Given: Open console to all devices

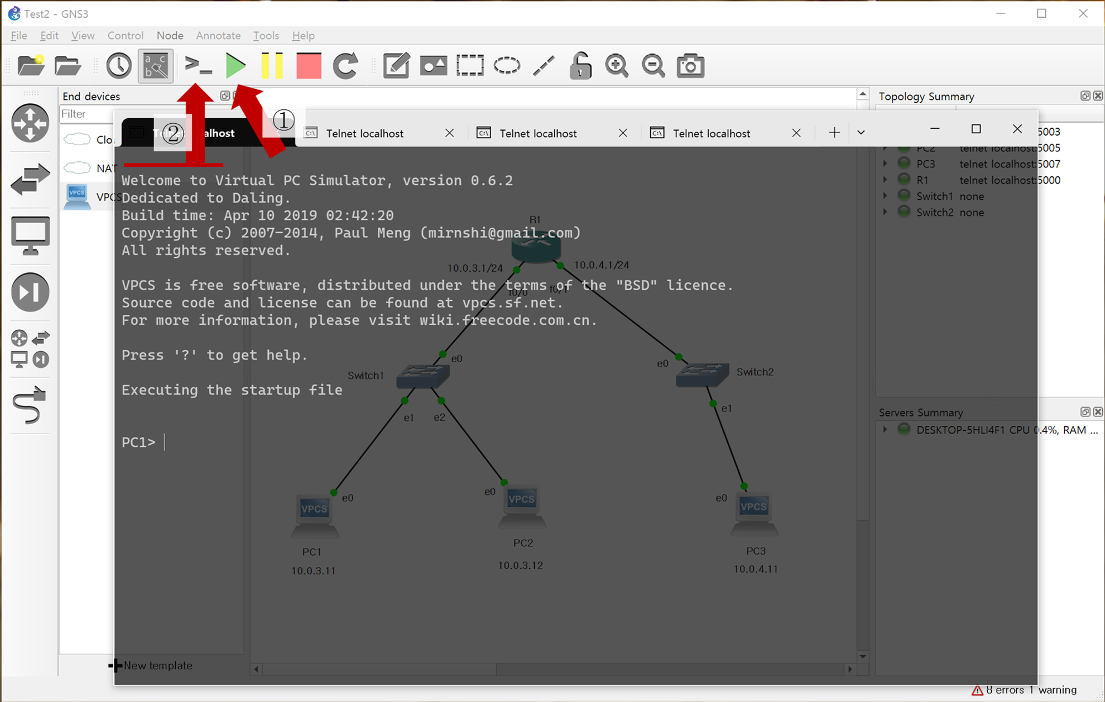Looking at the screenshot, I should click(x=198, y=66).
